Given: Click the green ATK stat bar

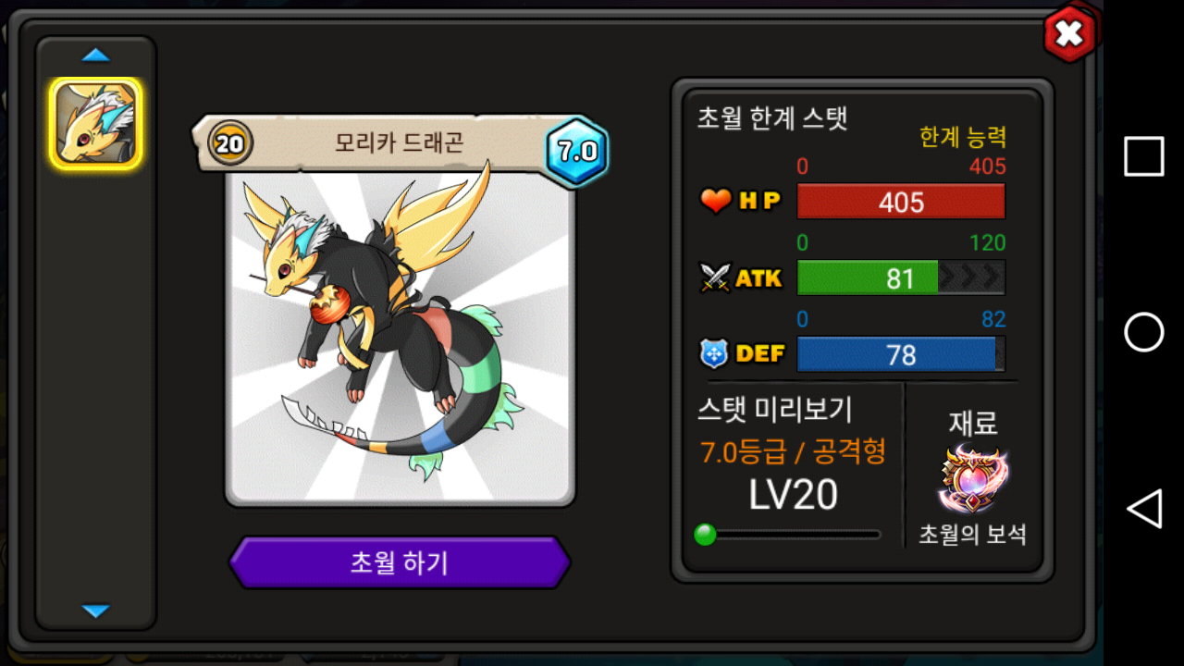Looking at the screenshot, I should pyautogui.click(x=901, y=277).
